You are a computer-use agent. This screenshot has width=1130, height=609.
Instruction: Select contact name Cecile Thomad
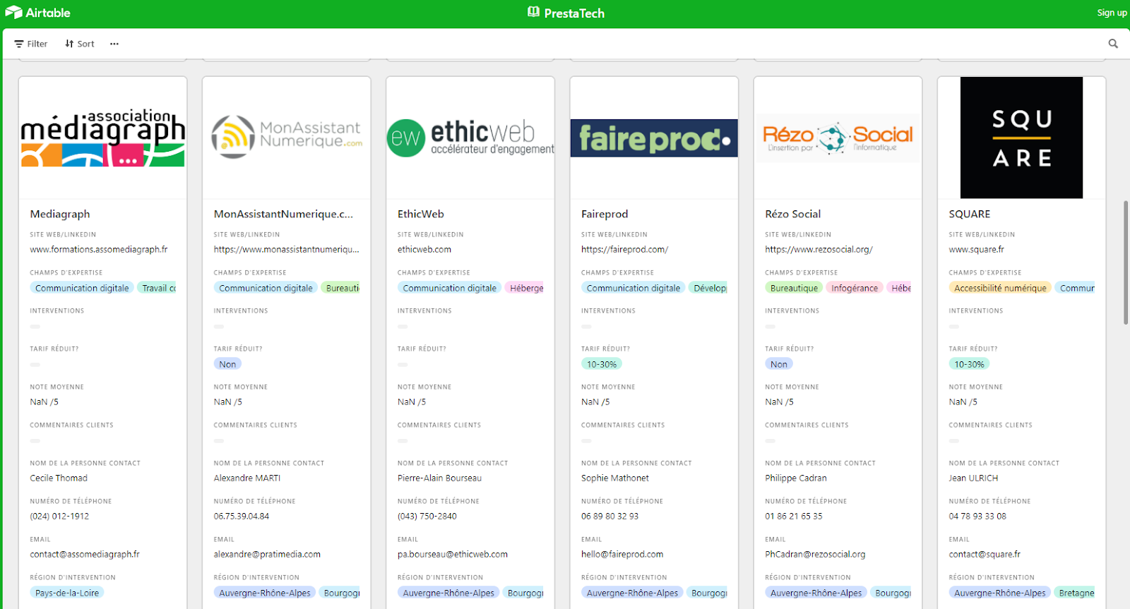click(59, 478)
